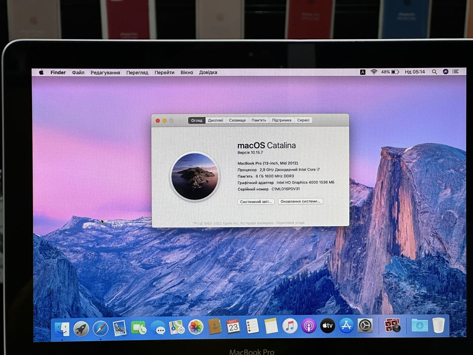Click the 8 ГБ 1600 MHz DDR3 value

274,176
